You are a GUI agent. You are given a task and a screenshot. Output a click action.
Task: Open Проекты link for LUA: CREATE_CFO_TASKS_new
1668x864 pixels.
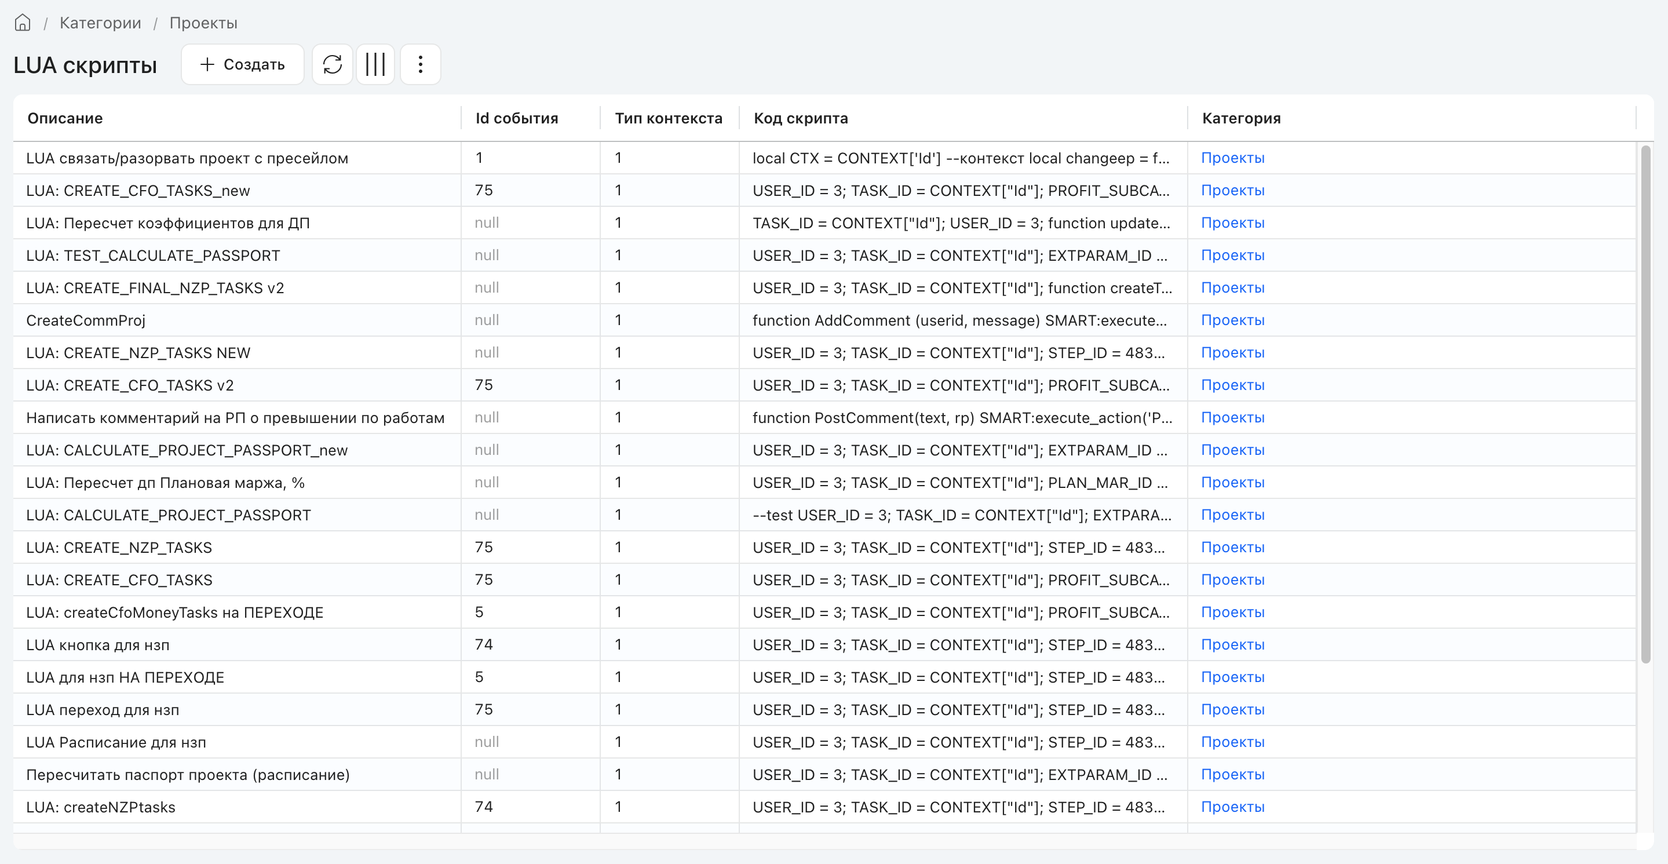click(1232, 191)
